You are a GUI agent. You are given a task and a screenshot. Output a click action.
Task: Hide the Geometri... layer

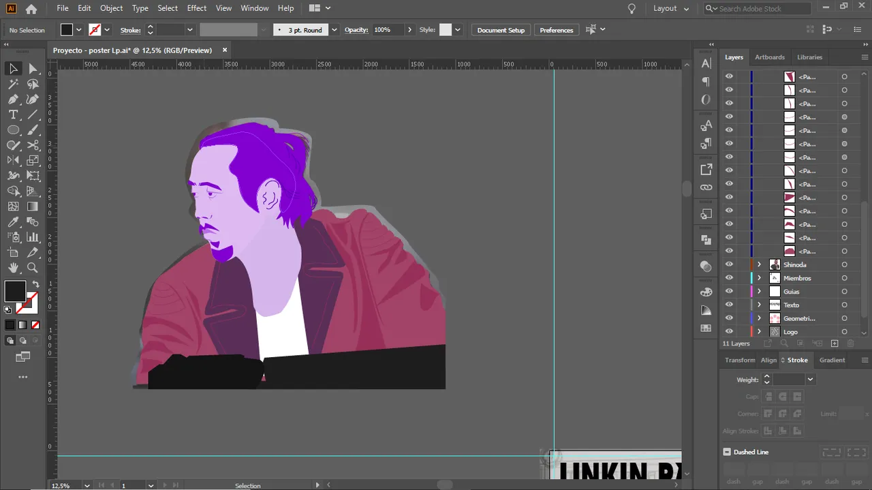pos(729,318)
